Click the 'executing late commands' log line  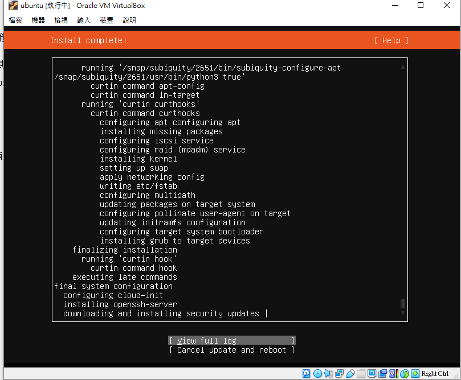125,277
